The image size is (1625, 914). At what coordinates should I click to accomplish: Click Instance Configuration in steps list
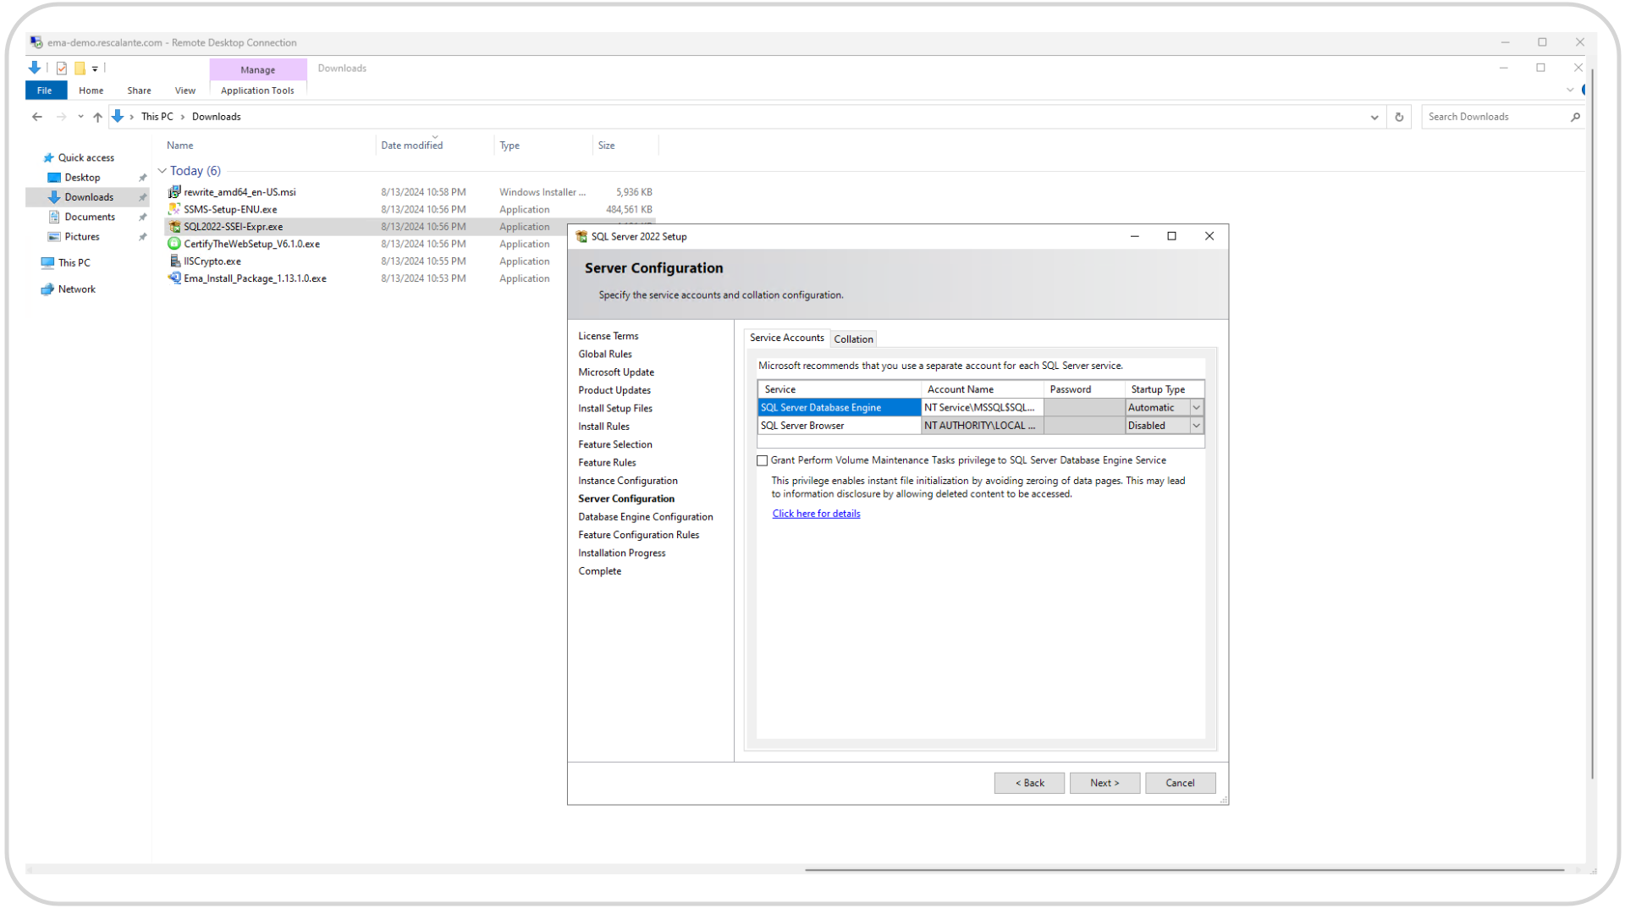pyautogui.click(x=627, y=481)
